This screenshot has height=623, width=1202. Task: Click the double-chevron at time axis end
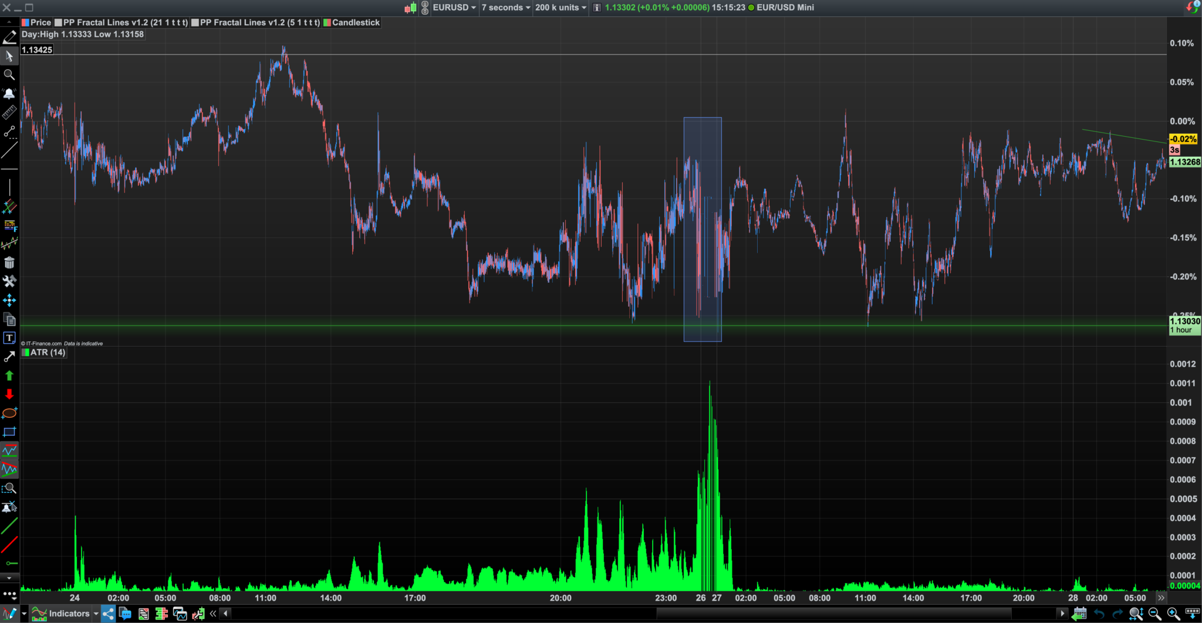[x=1161, y=598]
